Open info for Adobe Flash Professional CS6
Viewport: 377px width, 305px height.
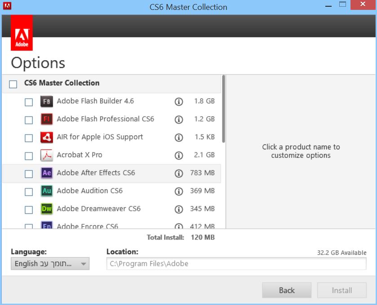coord(179,119)
